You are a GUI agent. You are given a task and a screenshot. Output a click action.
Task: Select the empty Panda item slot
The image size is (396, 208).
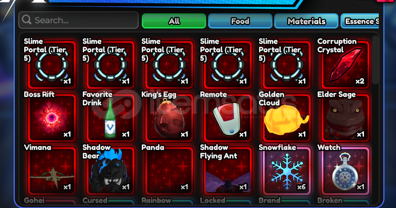[x=169, y=171]
